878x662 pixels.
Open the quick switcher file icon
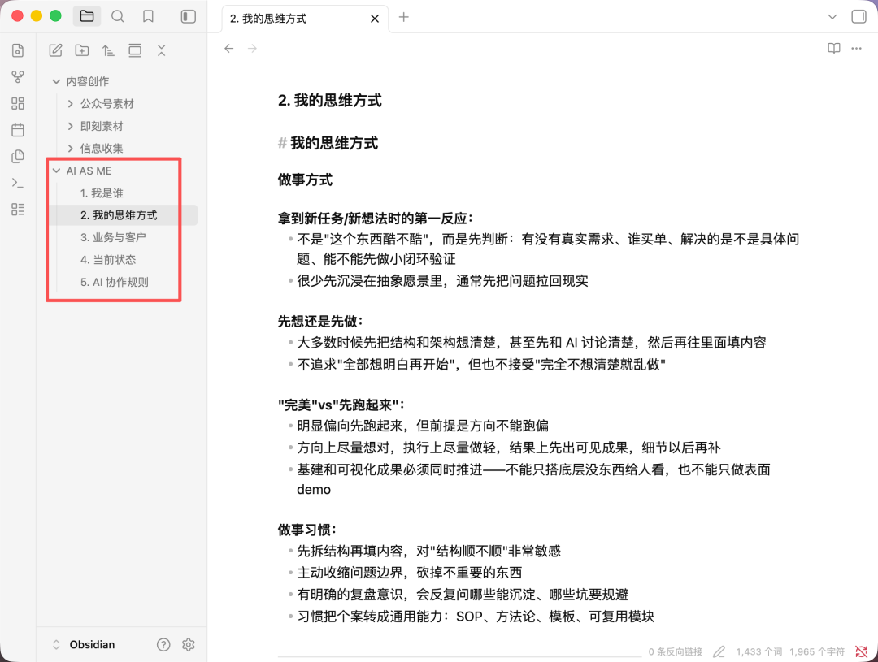18,50
